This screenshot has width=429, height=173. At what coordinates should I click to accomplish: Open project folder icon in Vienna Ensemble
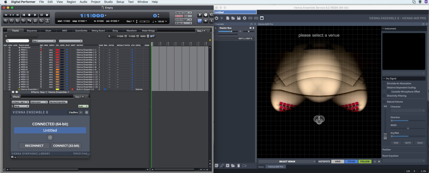(233, 18)
